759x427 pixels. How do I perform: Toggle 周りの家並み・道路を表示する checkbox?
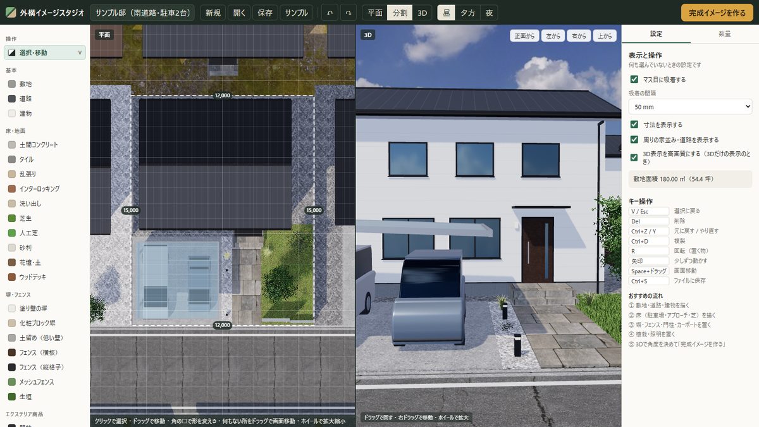[634, 139]
